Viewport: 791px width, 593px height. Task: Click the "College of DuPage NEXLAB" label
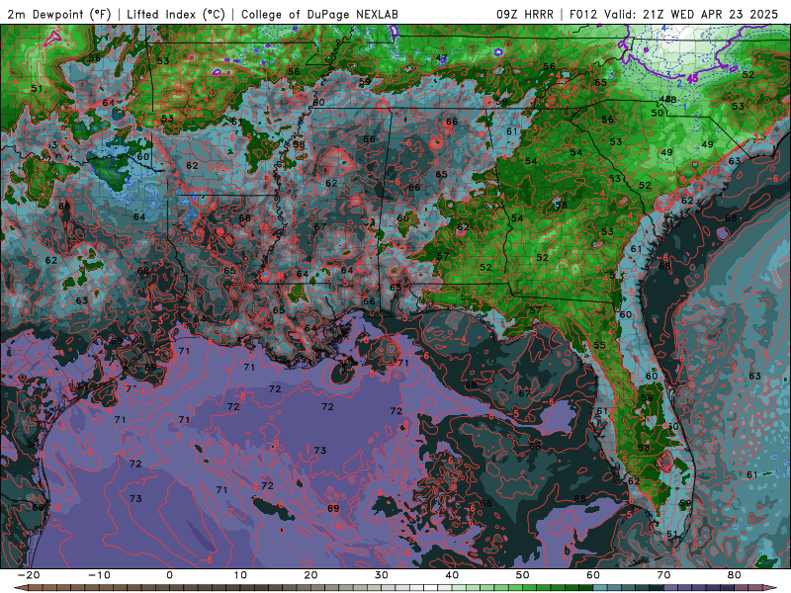(x=319, y=15)
